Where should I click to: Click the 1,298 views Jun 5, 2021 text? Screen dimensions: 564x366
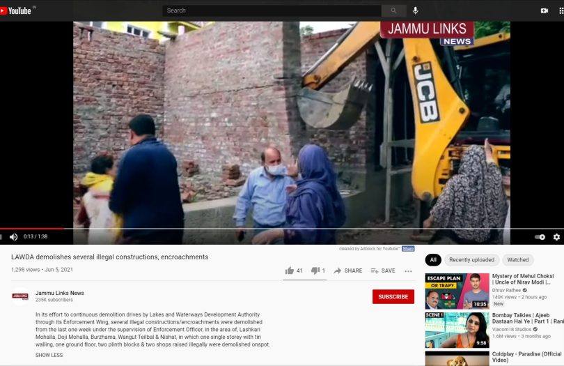[42, 270]
